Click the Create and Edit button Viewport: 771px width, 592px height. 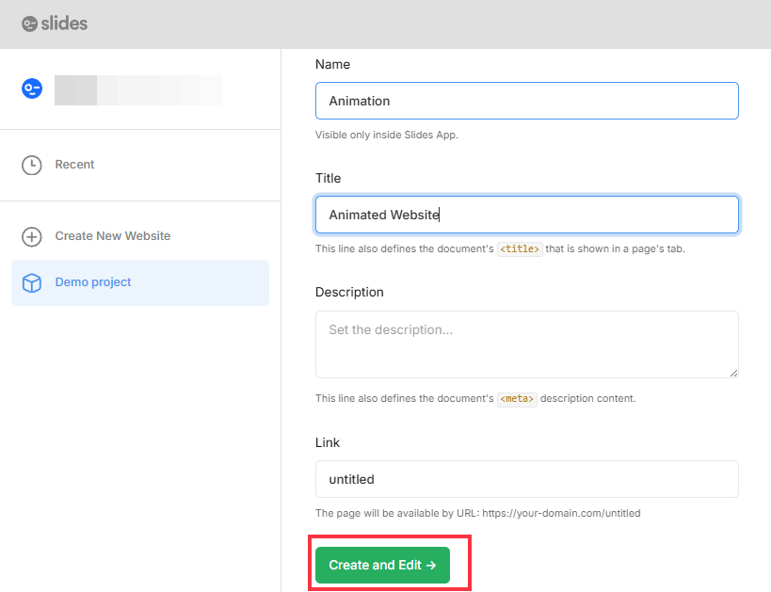tap(382, 565)
